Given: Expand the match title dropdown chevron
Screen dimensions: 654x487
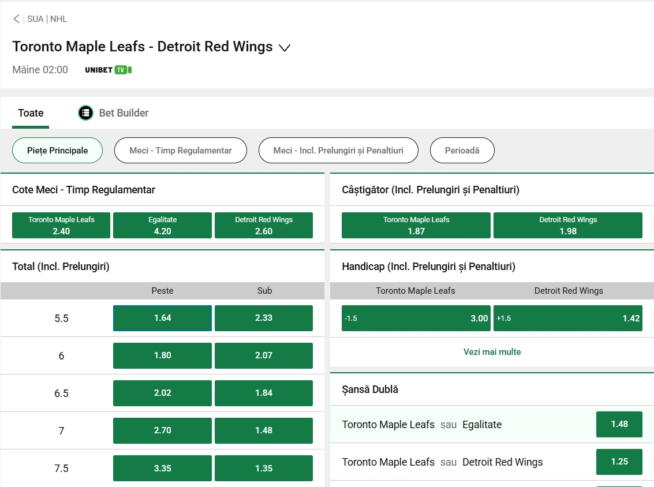Looking at the screenshot, I should point(284,48).
